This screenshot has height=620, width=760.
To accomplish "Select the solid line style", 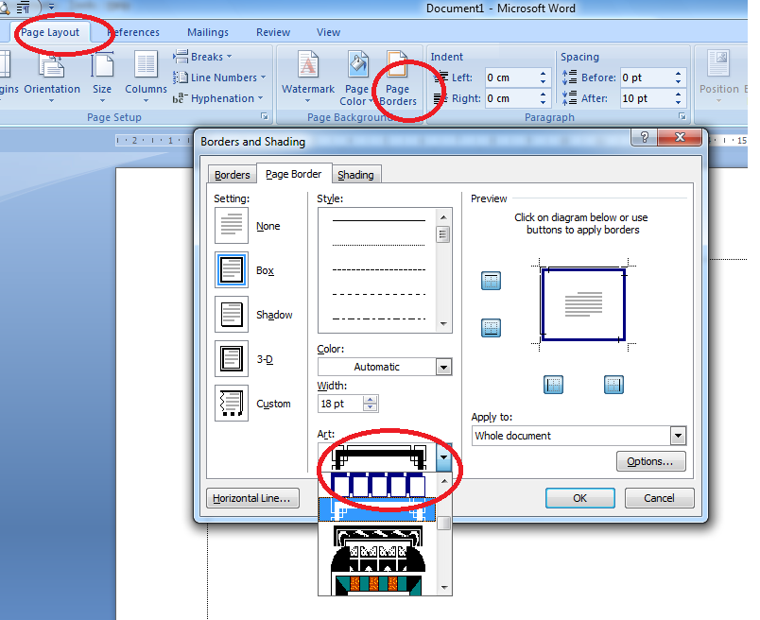I will click(378, 220).
